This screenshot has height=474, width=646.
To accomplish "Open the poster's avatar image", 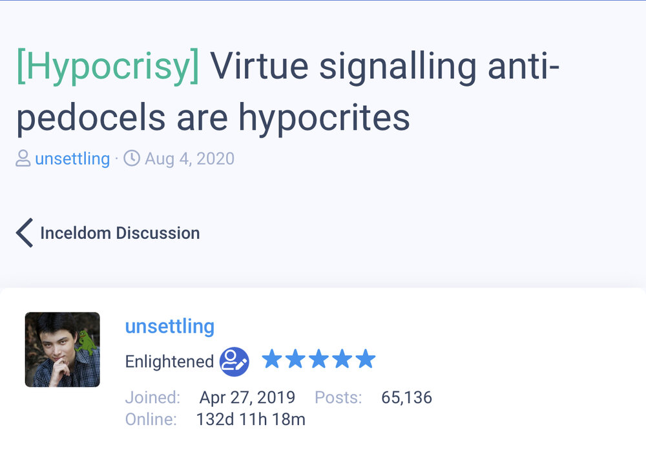I will tap(62, 349).
